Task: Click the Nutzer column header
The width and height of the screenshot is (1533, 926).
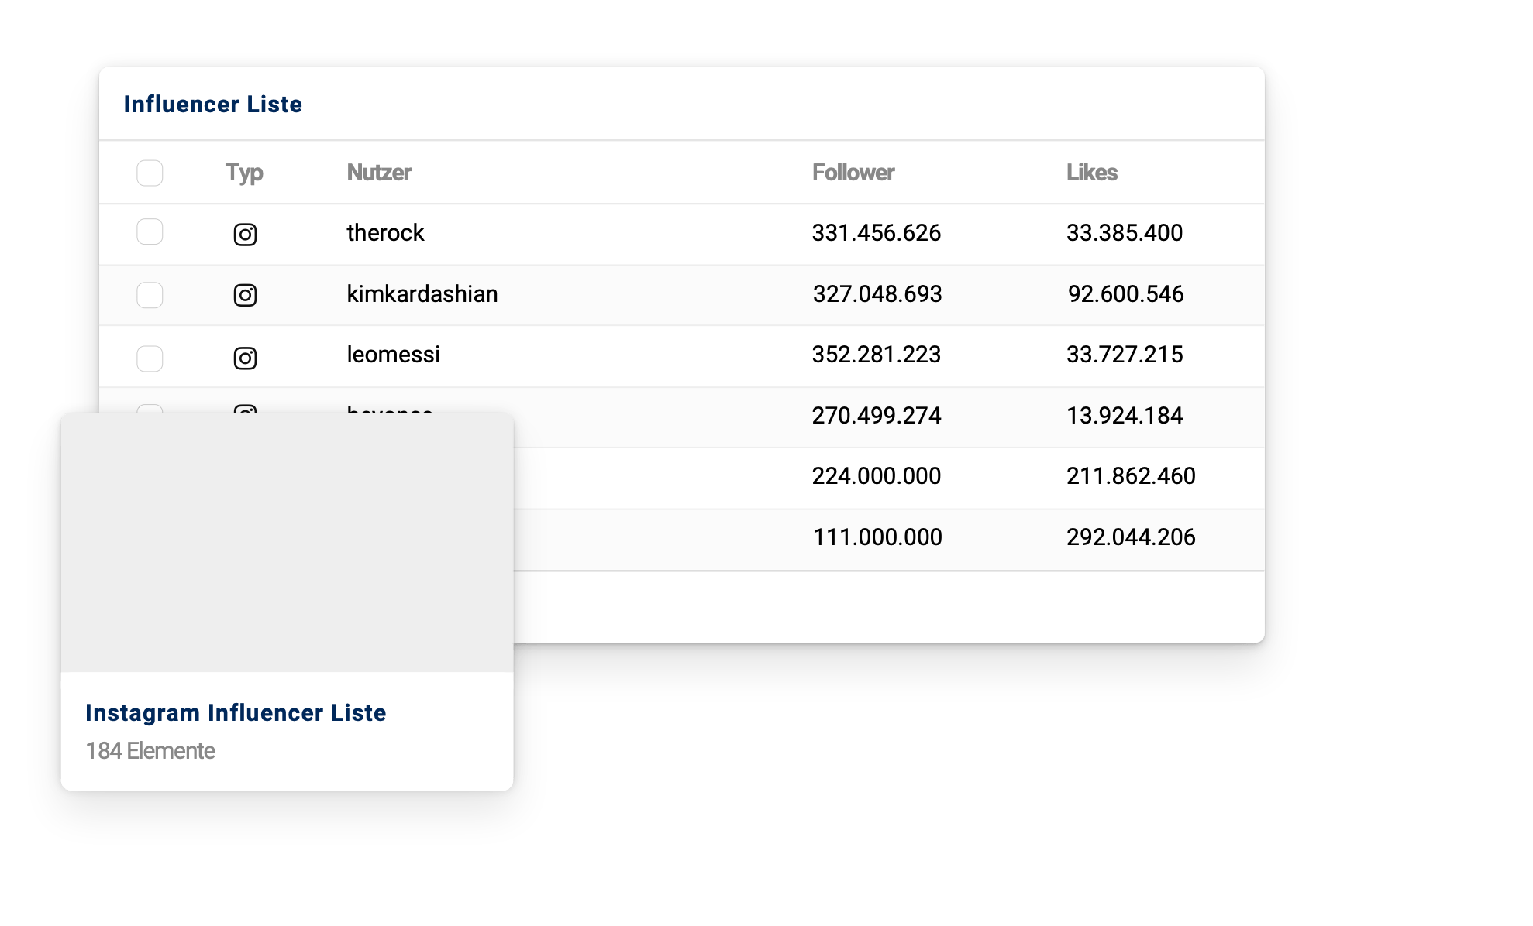Action: tap(379, 173)
